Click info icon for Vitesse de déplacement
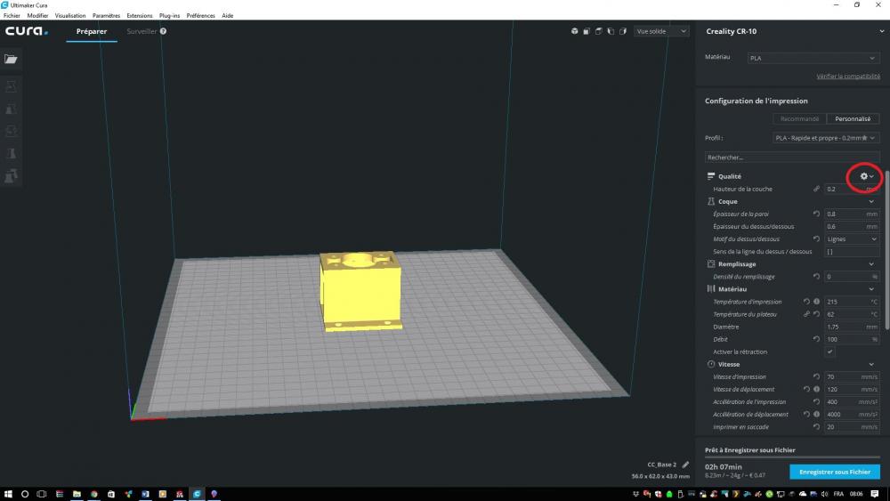The height and width of the screenshot is (501, 890). pos(816,389)
